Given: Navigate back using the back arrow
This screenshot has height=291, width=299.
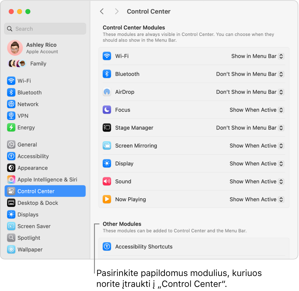Looking at the screenshot, I should click(x=102, y=11).
